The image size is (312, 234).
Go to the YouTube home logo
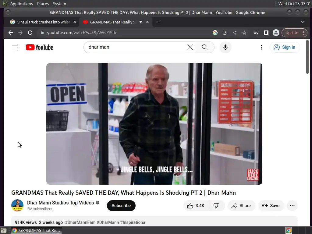coord(40,47)
